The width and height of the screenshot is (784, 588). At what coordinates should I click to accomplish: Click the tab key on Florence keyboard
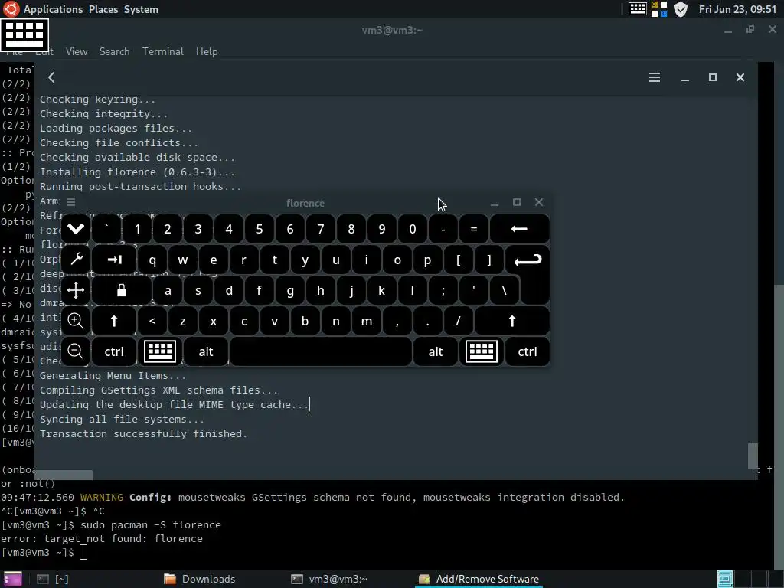click(114, 260)
